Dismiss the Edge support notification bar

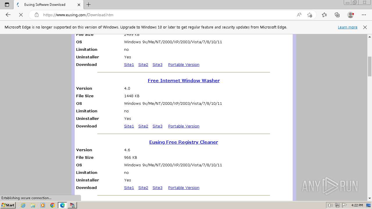click(x=365, y=27)
